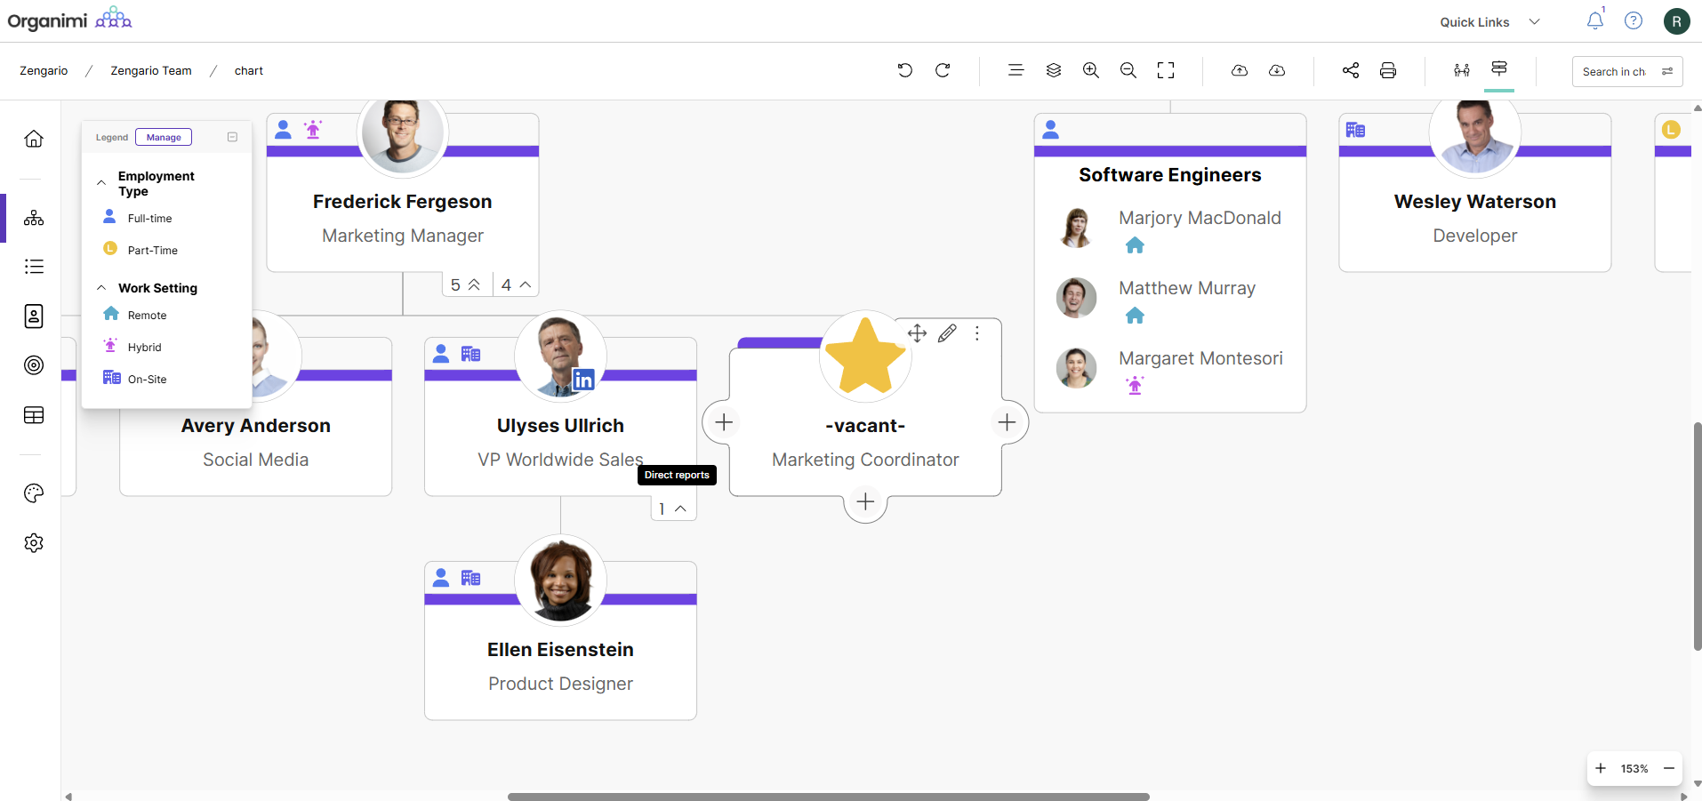
Task: Print the chart using printer icon
Action: pos(1388,70)
